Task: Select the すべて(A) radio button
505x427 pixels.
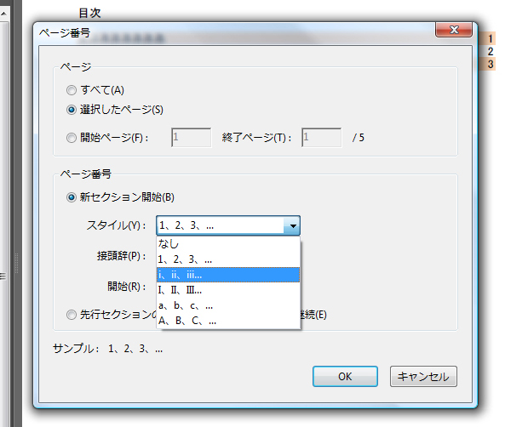Action: (72, 90)
